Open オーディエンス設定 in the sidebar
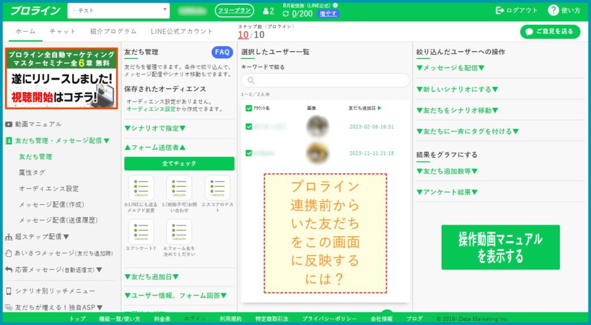591x325 pixels. (48, 189)
